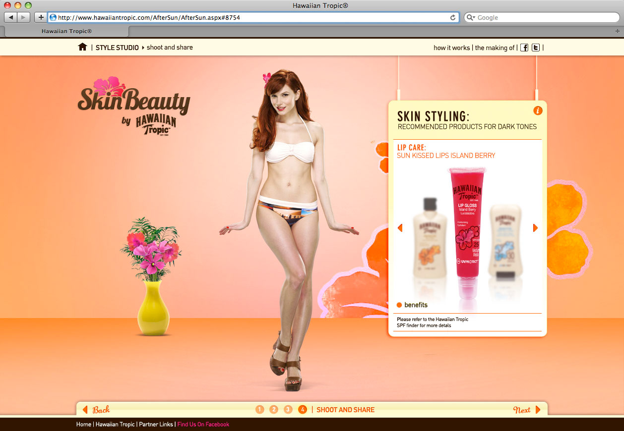The image size is (624, 431).
Task: Click the globe site icon in address bar
Action: [x=53, y=17]
